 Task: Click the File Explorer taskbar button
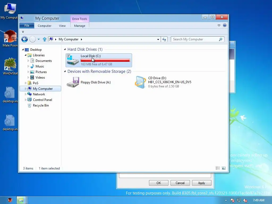point(21,200)
